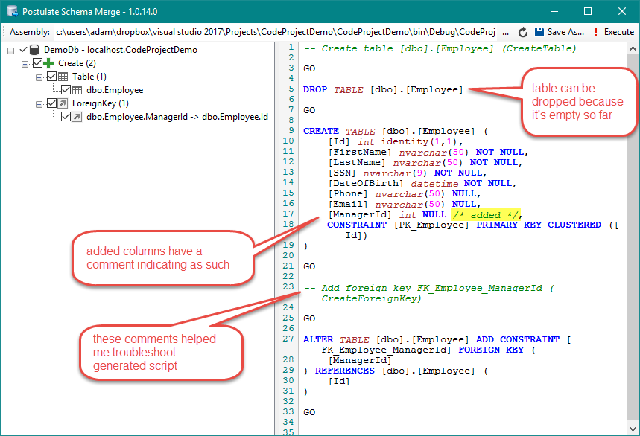Click the REFERENCES [dbo].[Employee] line
Viewport: 640px width, 436px height.
point(395,371)
